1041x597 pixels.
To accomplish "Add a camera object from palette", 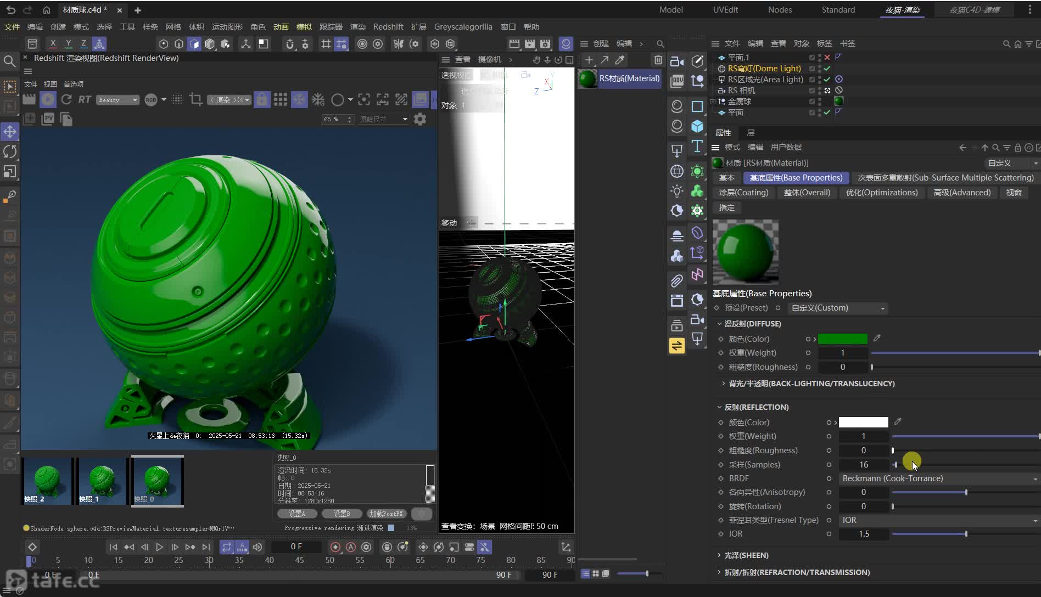I will pos(677,61).
